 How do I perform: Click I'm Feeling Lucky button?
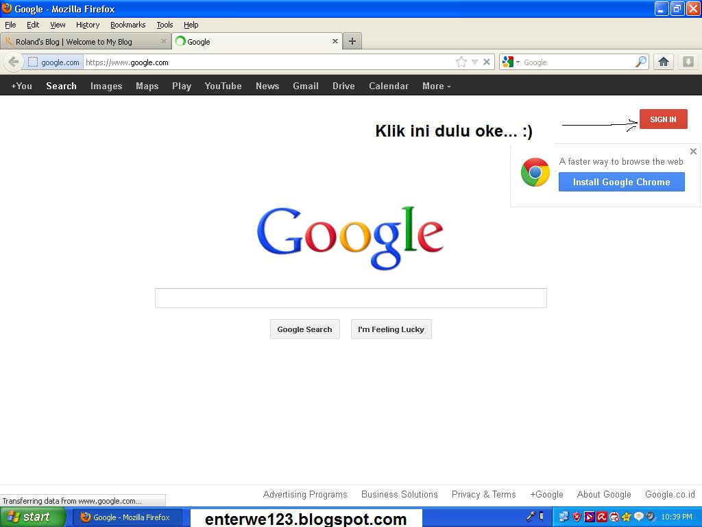pyautogui.click(x=391, y=329)
